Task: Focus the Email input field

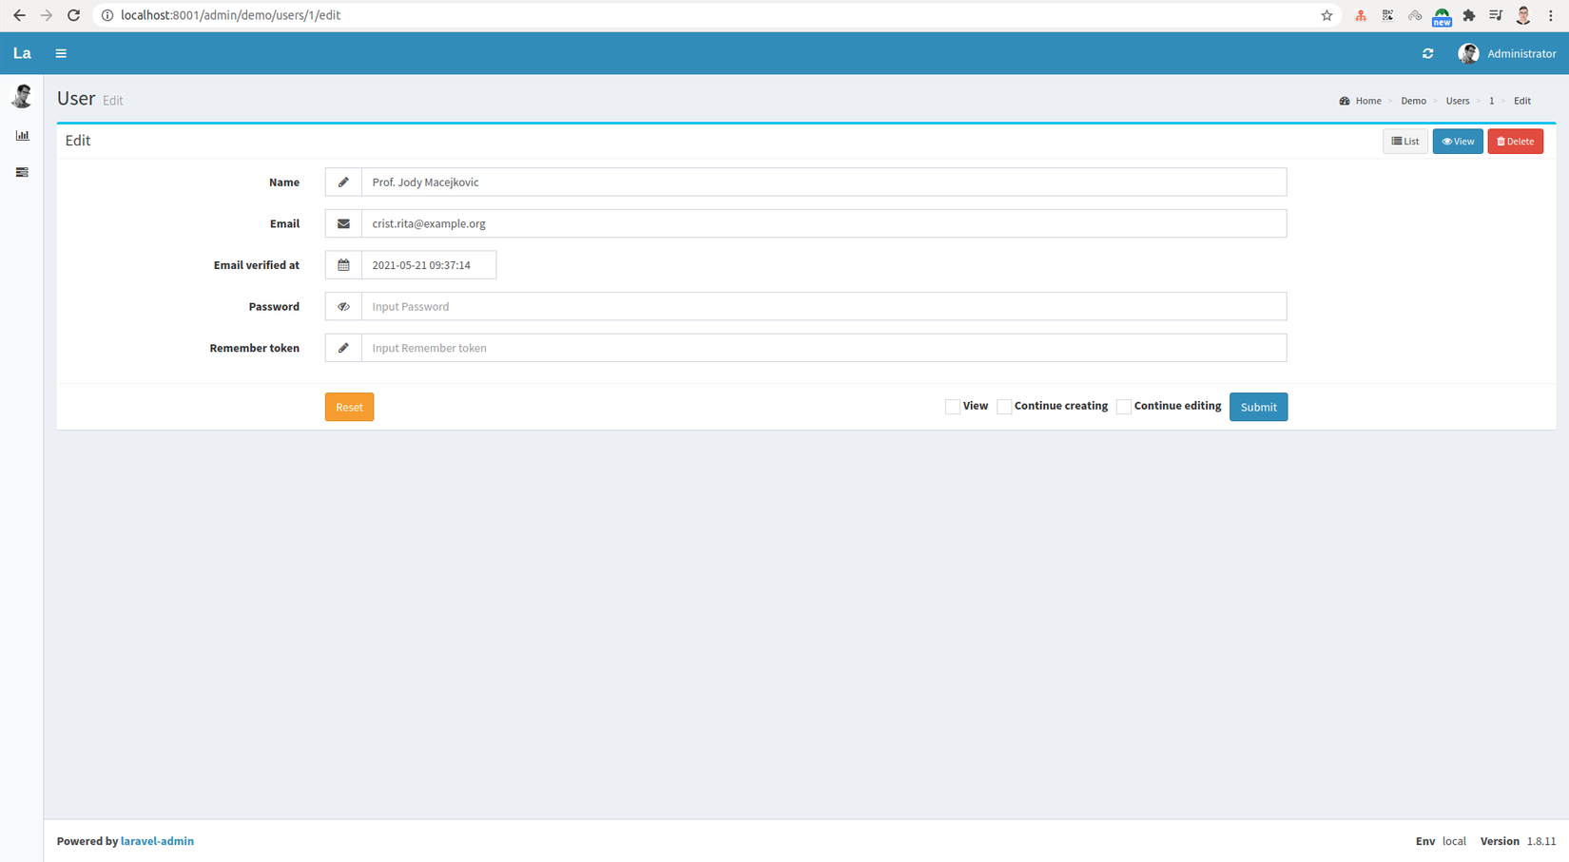Action: pyautogui.click(x=823, y=223)
